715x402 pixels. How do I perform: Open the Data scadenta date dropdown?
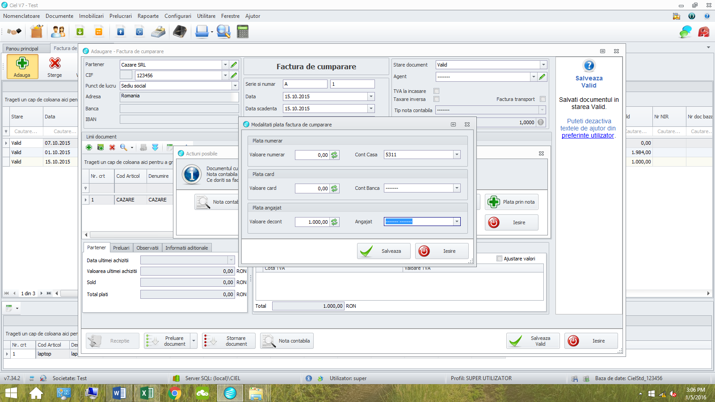pos(371,109)
